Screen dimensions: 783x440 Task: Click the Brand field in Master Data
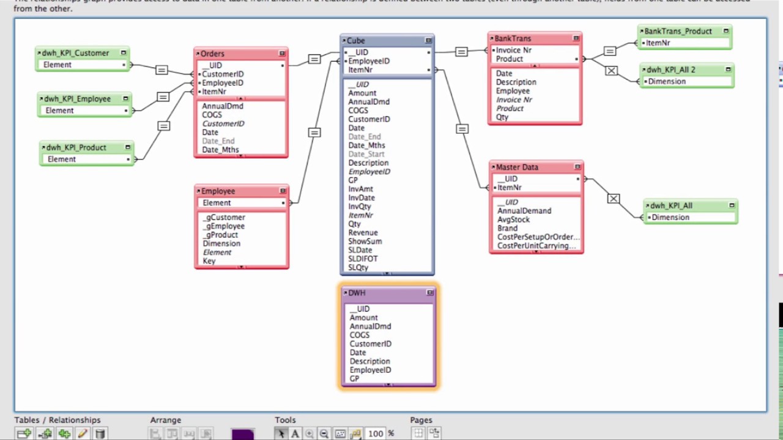pos(507,228)
